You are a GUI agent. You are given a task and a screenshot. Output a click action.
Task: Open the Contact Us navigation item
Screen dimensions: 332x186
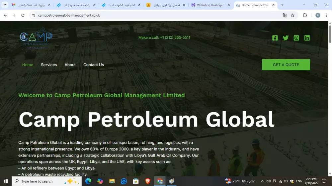click(94, 65)
